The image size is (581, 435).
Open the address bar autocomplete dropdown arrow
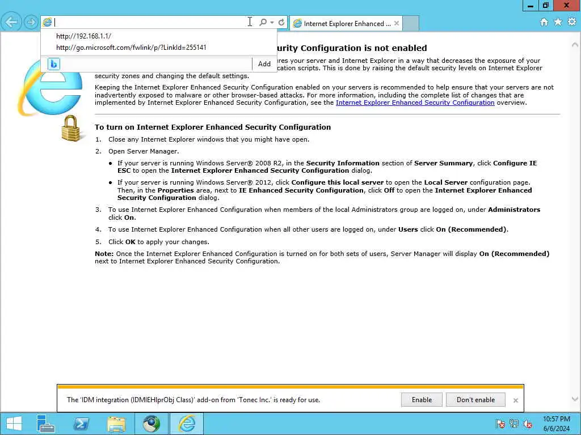[x=272, y=22]
